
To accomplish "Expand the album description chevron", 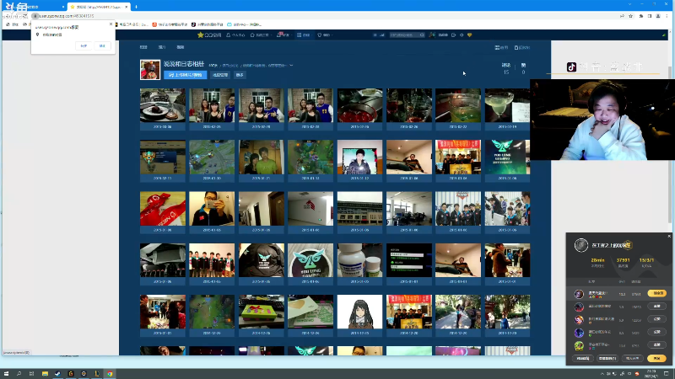I will (x=291, y=66).
